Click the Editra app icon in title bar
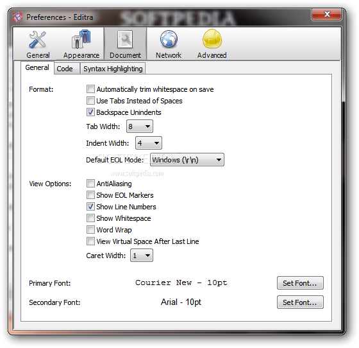 click(18, 17)
